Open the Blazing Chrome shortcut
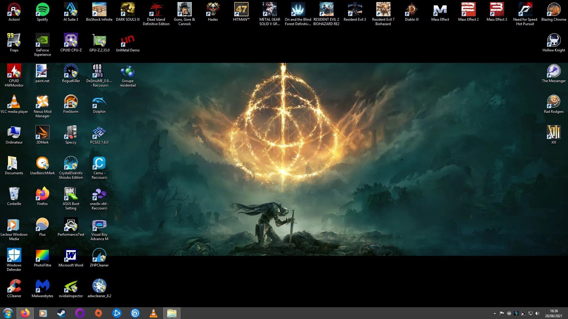The height and width of the screenshot is (319, 568). click(x=554, y=12)
